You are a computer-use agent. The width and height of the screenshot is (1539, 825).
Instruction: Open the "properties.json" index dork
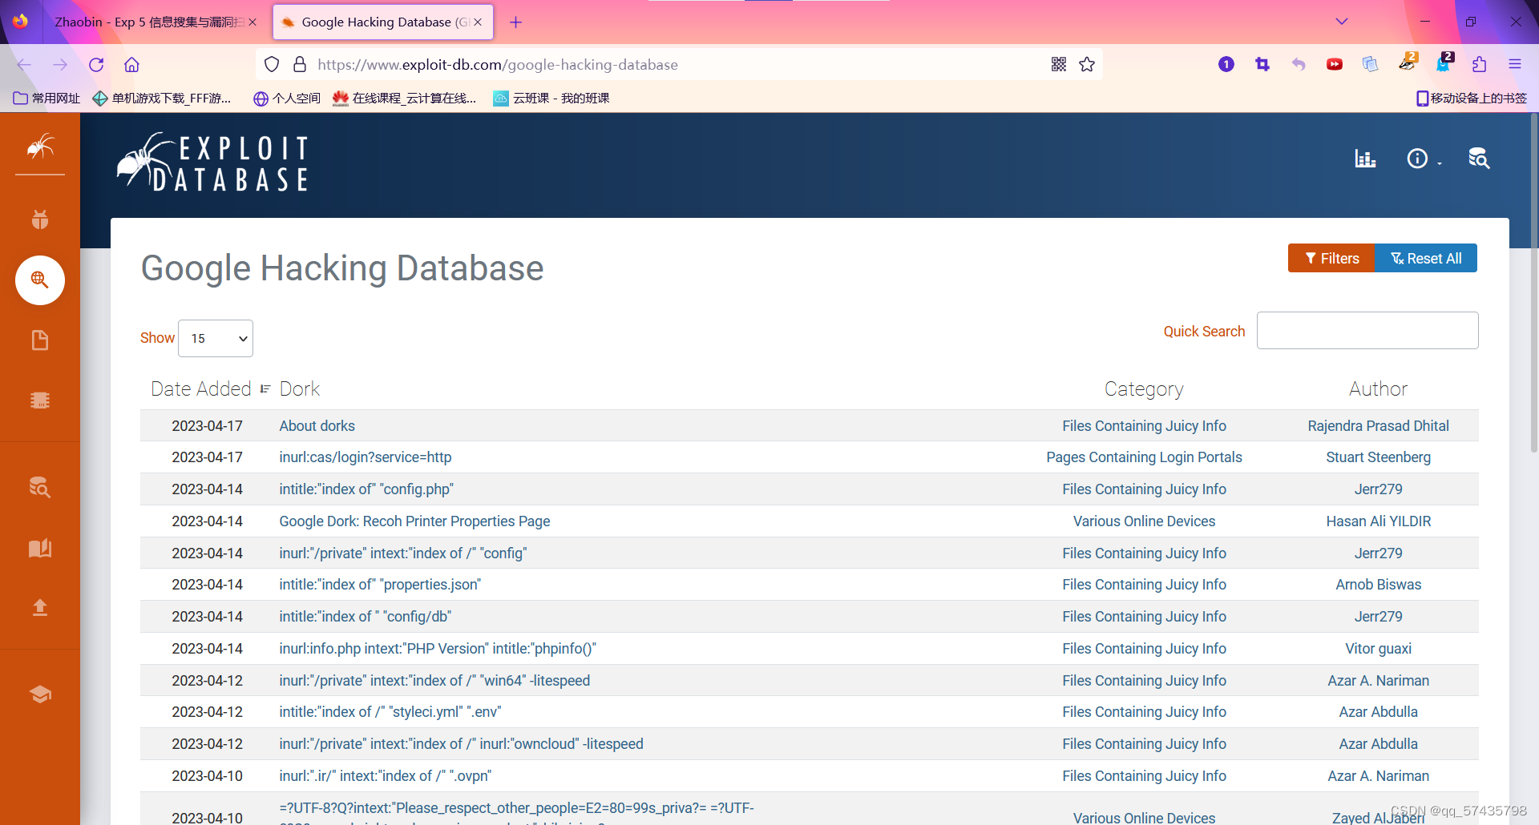click(x=380, y=585)
